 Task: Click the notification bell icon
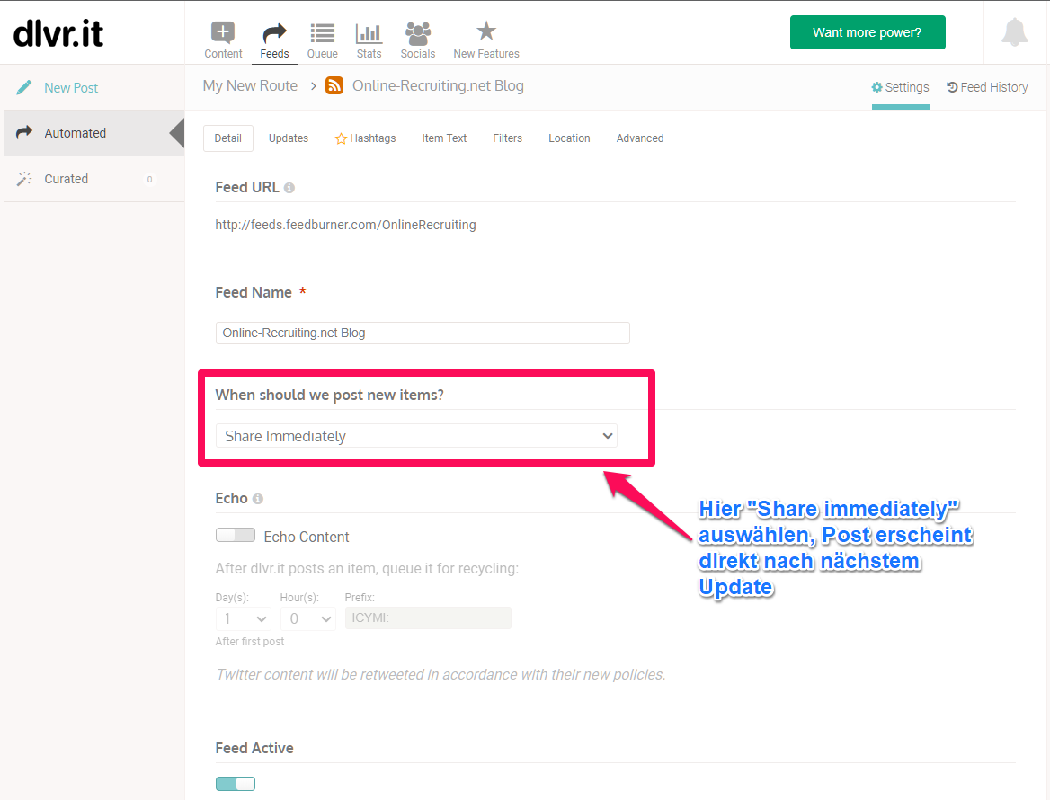pyautogui.click(x=1015, y=32)
